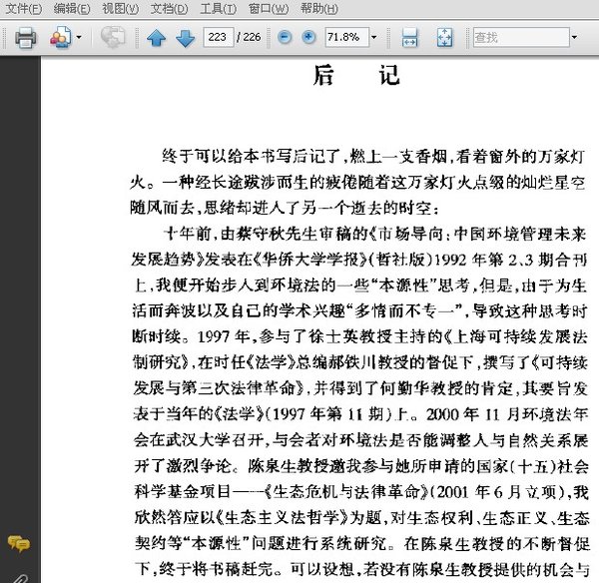
Task: Click the Print icon
Action: pos(26,38)
